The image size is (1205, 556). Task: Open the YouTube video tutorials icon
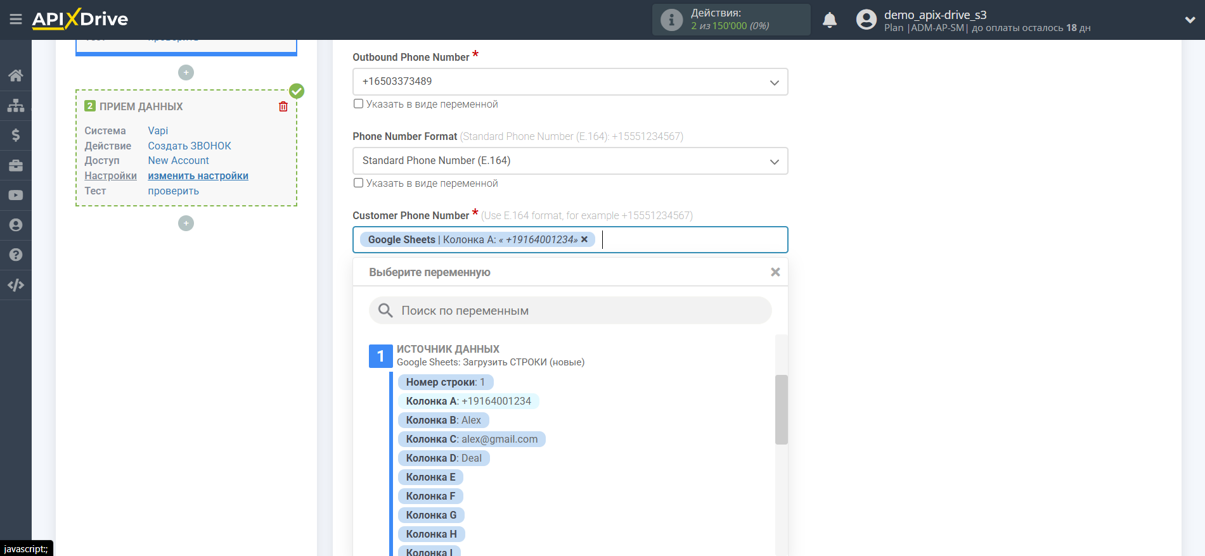pyautogui.click(x=16, y=195)
